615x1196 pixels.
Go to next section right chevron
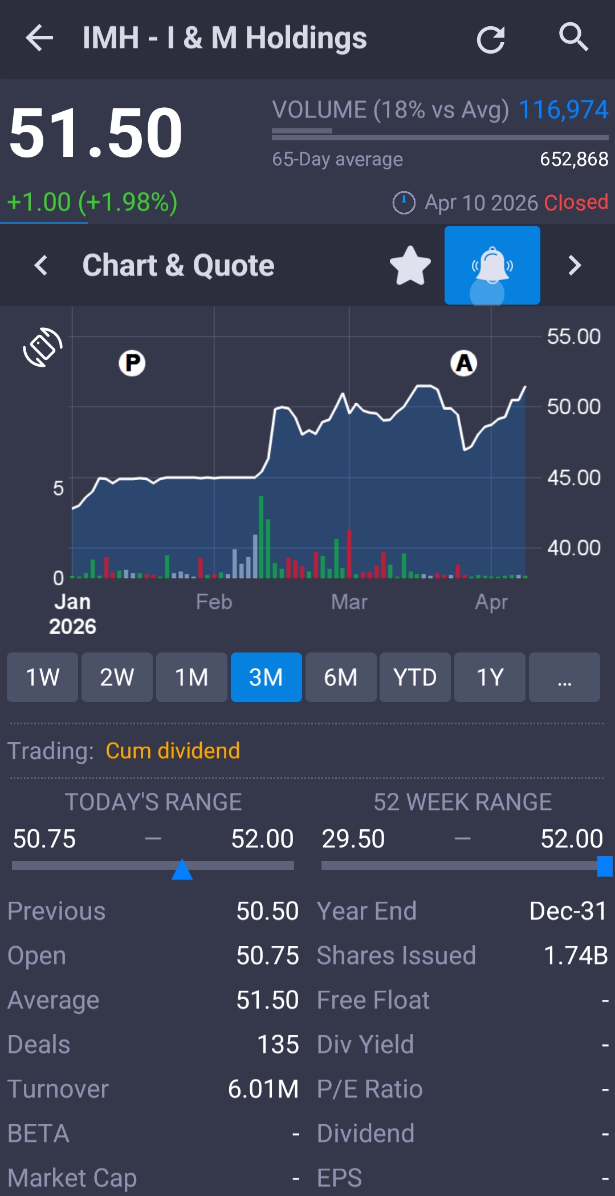(x=575, y=266)
